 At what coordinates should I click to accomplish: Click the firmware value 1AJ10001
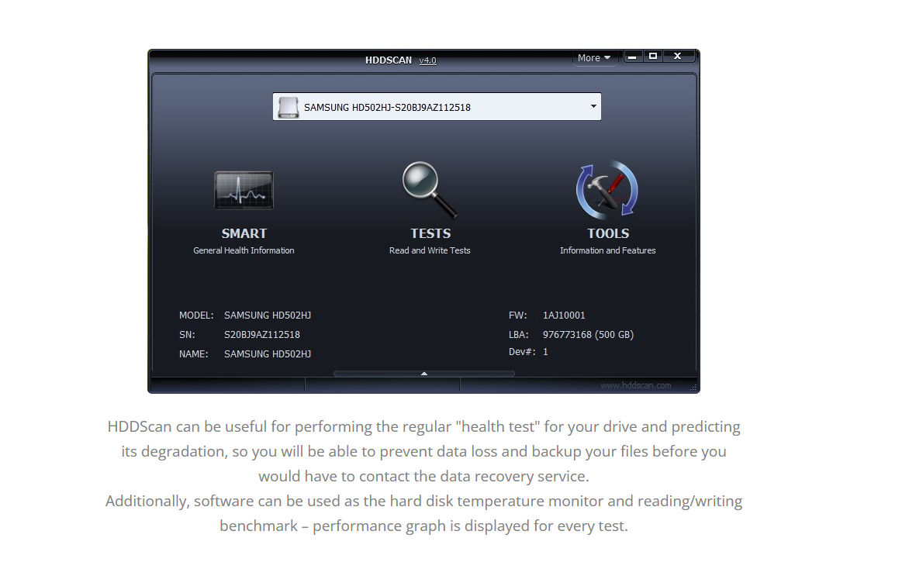tap(564, 316)
